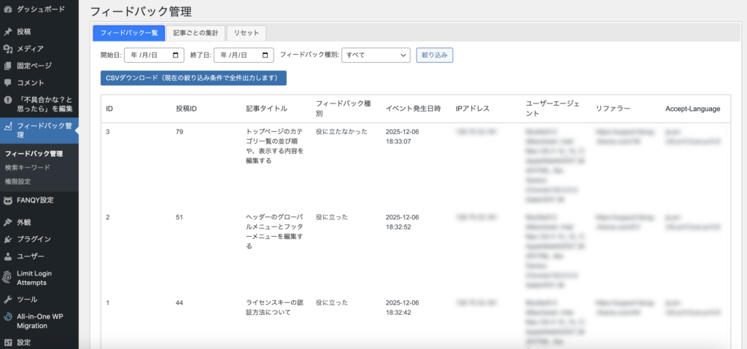Click the FANQY settings cat icon
This screenshot has width=747, height=349.
[x=7, y=200]
